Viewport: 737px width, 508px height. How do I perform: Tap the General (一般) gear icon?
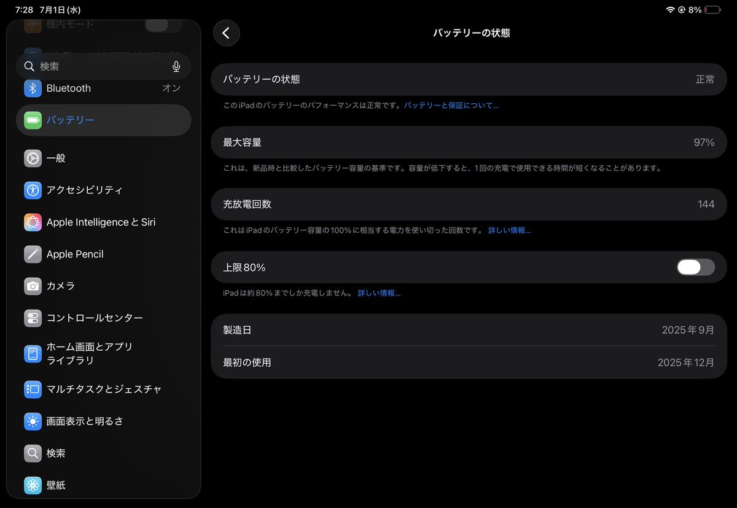point(33,158)
